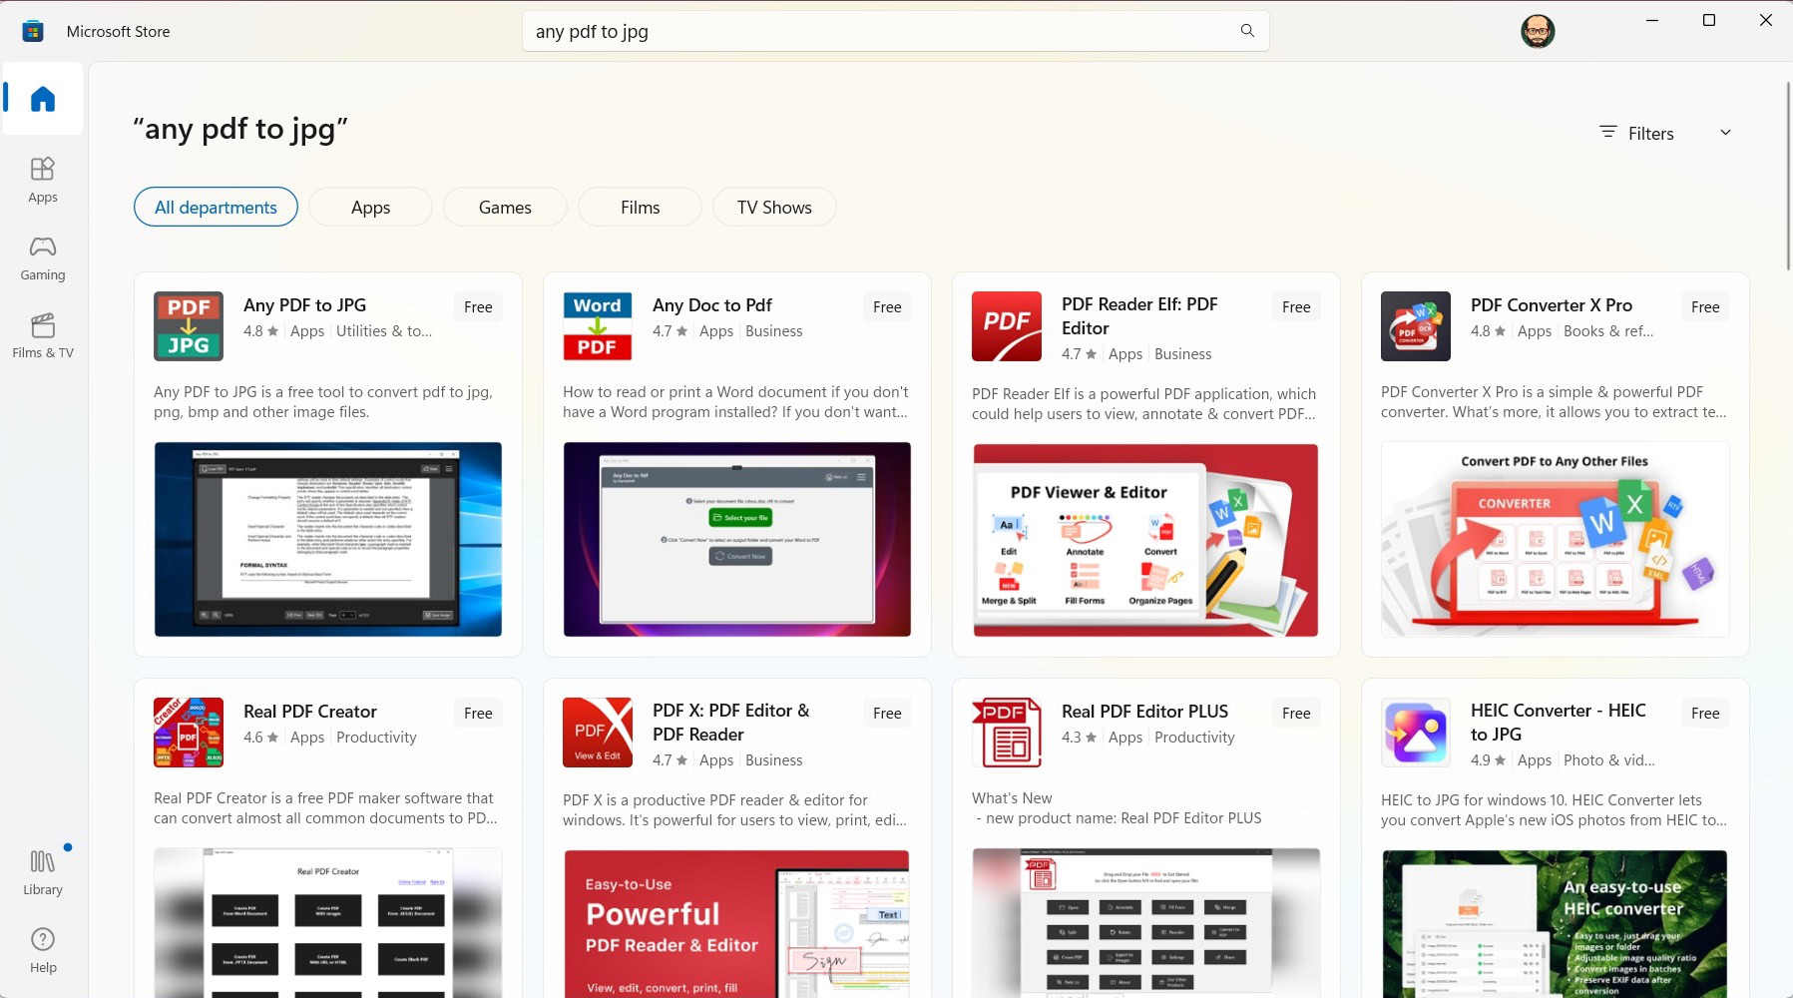
Task: Click Free button on Real PDF Editor PLUS
Action: [1296, 714]
